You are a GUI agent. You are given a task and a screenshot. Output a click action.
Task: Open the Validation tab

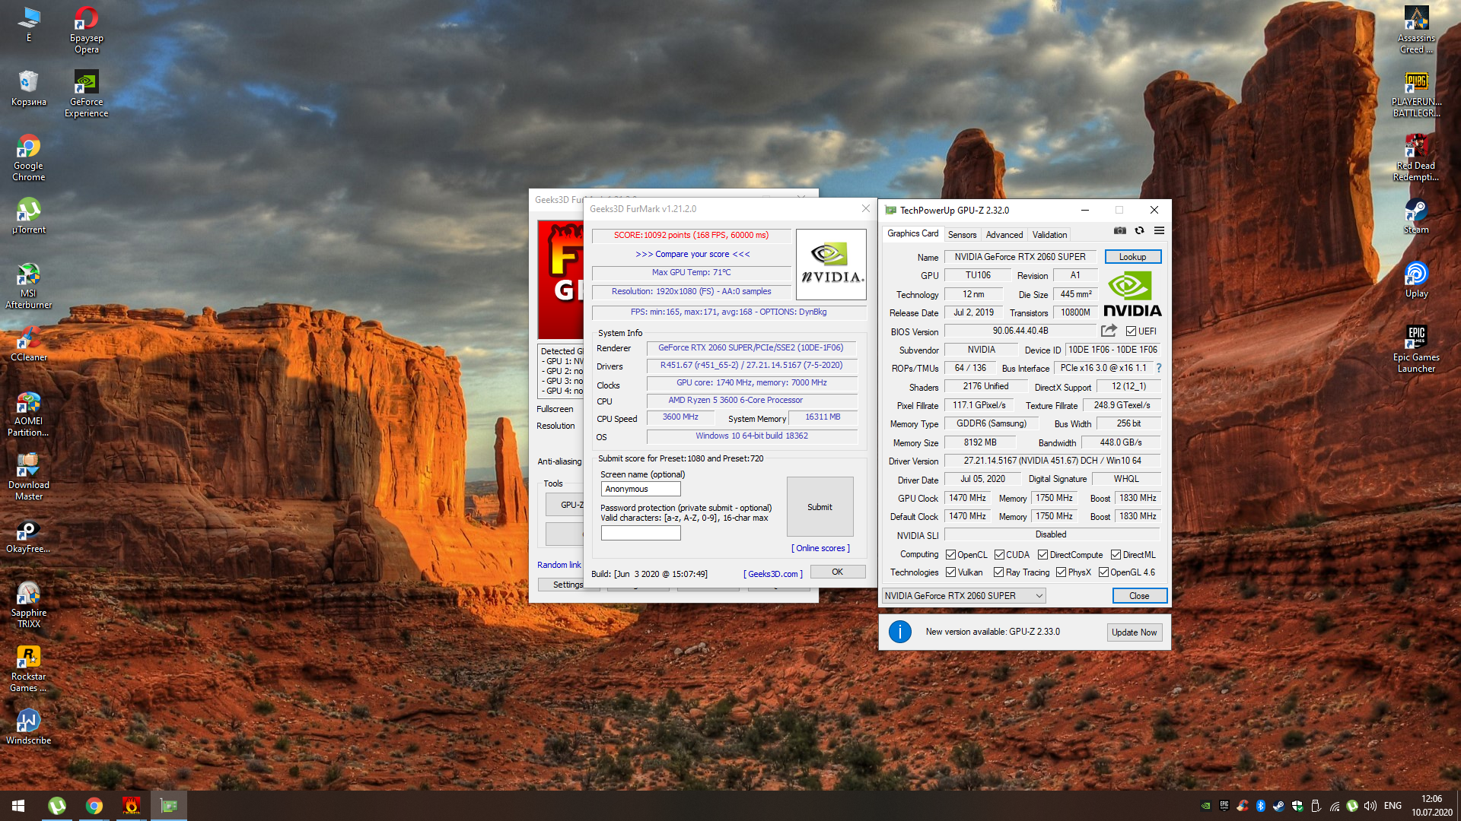(x=1049, y=235)
